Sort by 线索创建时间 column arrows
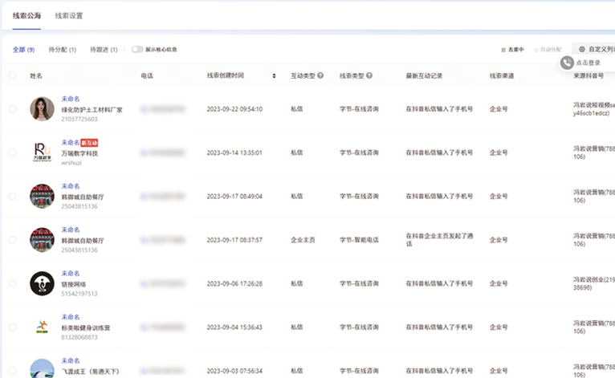Screen dimensions: 615x378 (274, 75)
